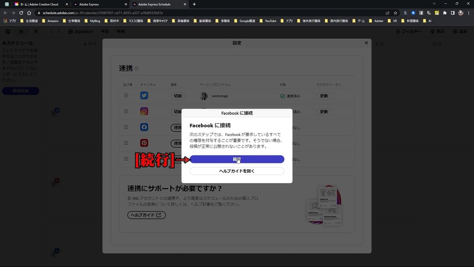Add a Facebook post with plus icon
Screen dimensions: 474x267
click(x=54, y=114)
